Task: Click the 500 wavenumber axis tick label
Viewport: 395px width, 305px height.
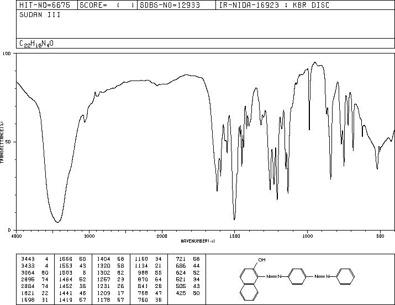Action: (380, 236)
